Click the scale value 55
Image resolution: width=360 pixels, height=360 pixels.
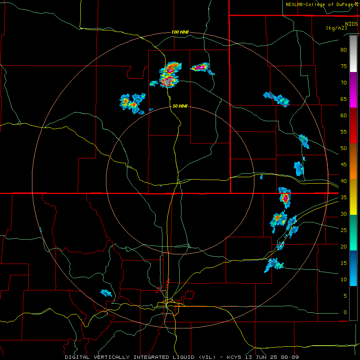[344, 132]
